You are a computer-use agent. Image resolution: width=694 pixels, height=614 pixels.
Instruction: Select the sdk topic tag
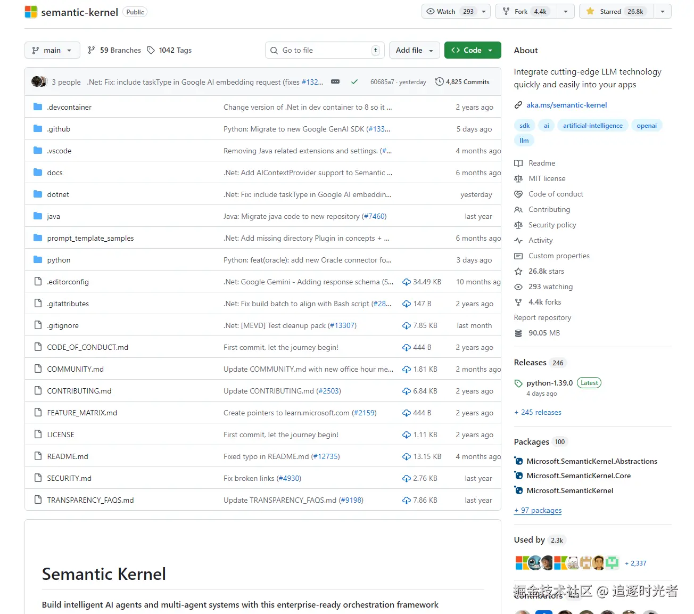525,126
